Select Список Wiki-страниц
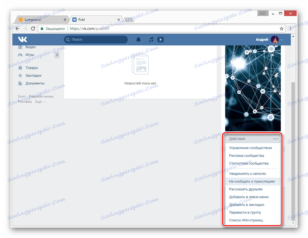Screen dimensions: 308x238 [x=246, y=220]
